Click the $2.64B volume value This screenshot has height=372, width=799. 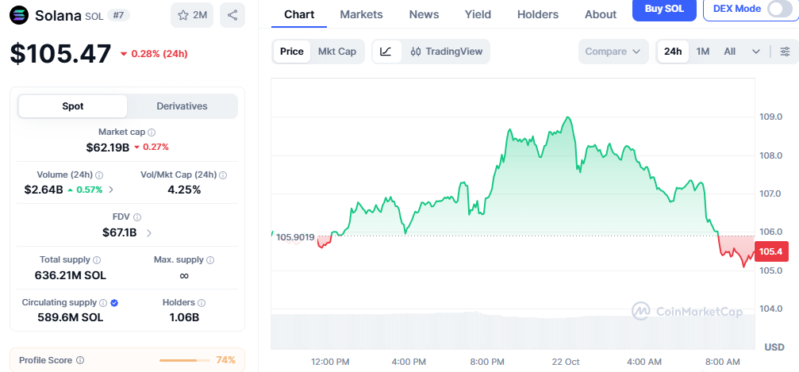(x=44, y=190)
